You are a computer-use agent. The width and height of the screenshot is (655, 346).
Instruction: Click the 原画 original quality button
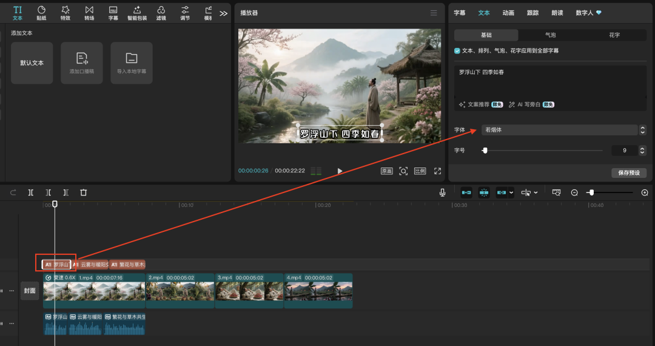pyautogui.click(x=387, y=171)
